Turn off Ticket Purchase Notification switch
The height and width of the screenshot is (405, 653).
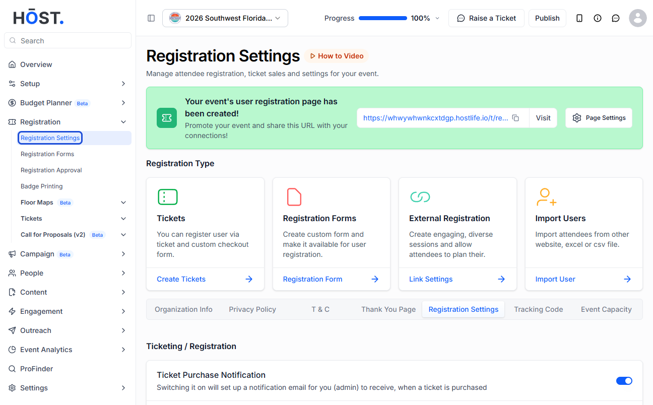[x=624, y=381]
